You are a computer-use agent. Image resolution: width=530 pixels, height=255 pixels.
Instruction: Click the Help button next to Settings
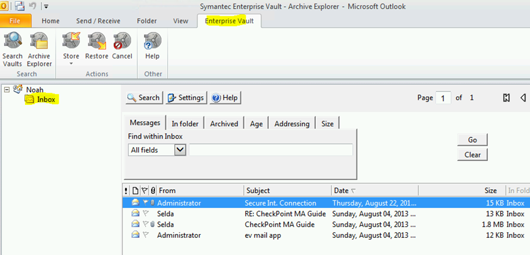point(225,98)
